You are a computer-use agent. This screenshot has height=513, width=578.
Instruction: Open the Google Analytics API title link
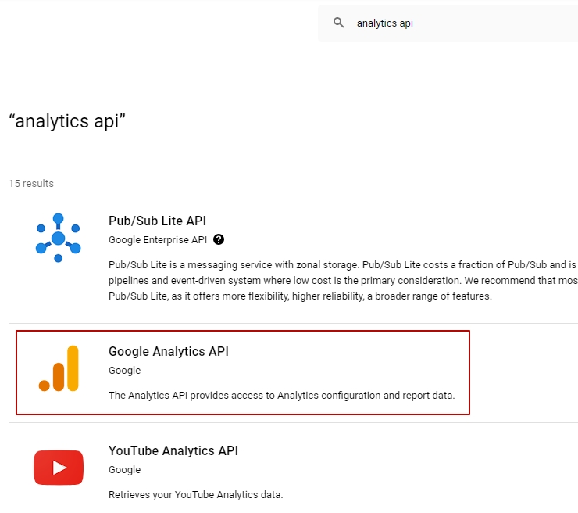coord(168,352)
